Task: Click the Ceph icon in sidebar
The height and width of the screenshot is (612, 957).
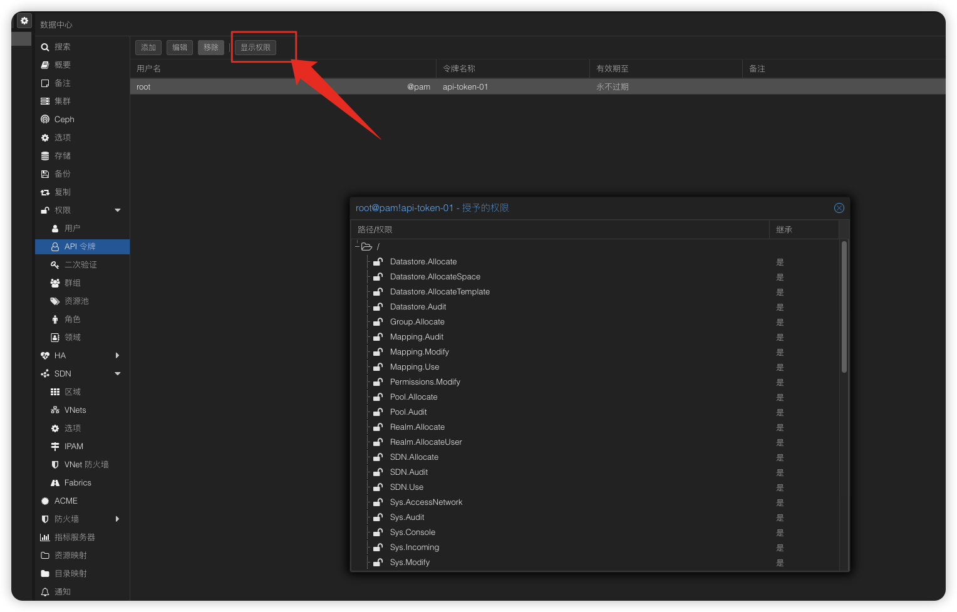Action: click(x=45, y=119)
